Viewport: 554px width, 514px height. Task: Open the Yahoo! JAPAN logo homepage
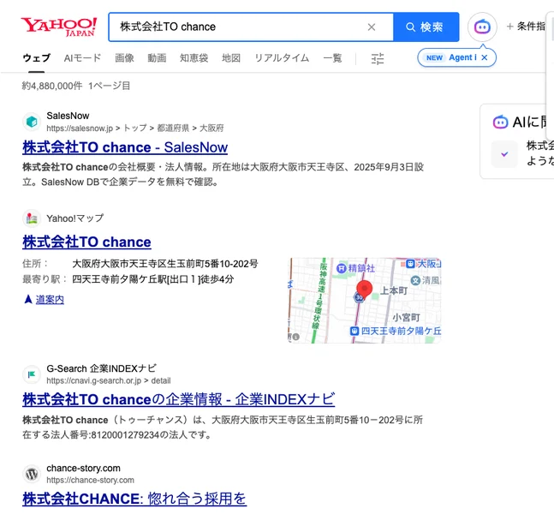click(x=58, y=27)
